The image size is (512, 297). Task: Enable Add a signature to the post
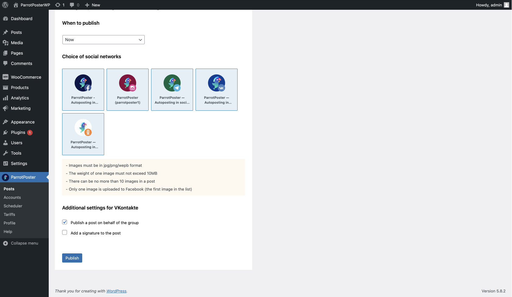[x=65, y=232]
